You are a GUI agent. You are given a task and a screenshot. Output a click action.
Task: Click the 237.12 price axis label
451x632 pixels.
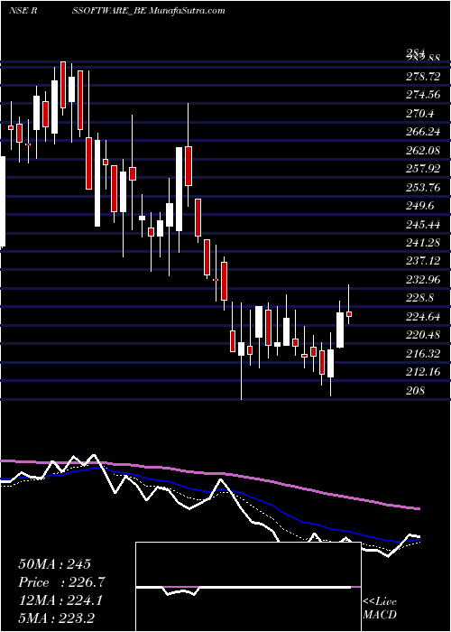coord(423,261)
